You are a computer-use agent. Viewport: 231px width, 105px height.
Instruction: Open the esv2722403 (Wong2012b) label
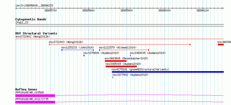tap(66, 42)
